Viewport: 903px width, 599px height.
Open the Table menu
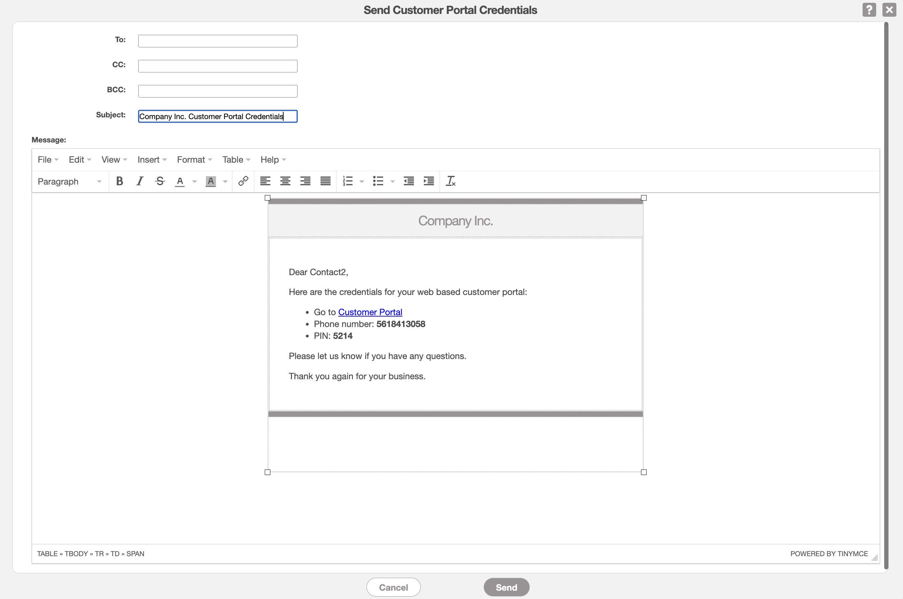(236, 160)
